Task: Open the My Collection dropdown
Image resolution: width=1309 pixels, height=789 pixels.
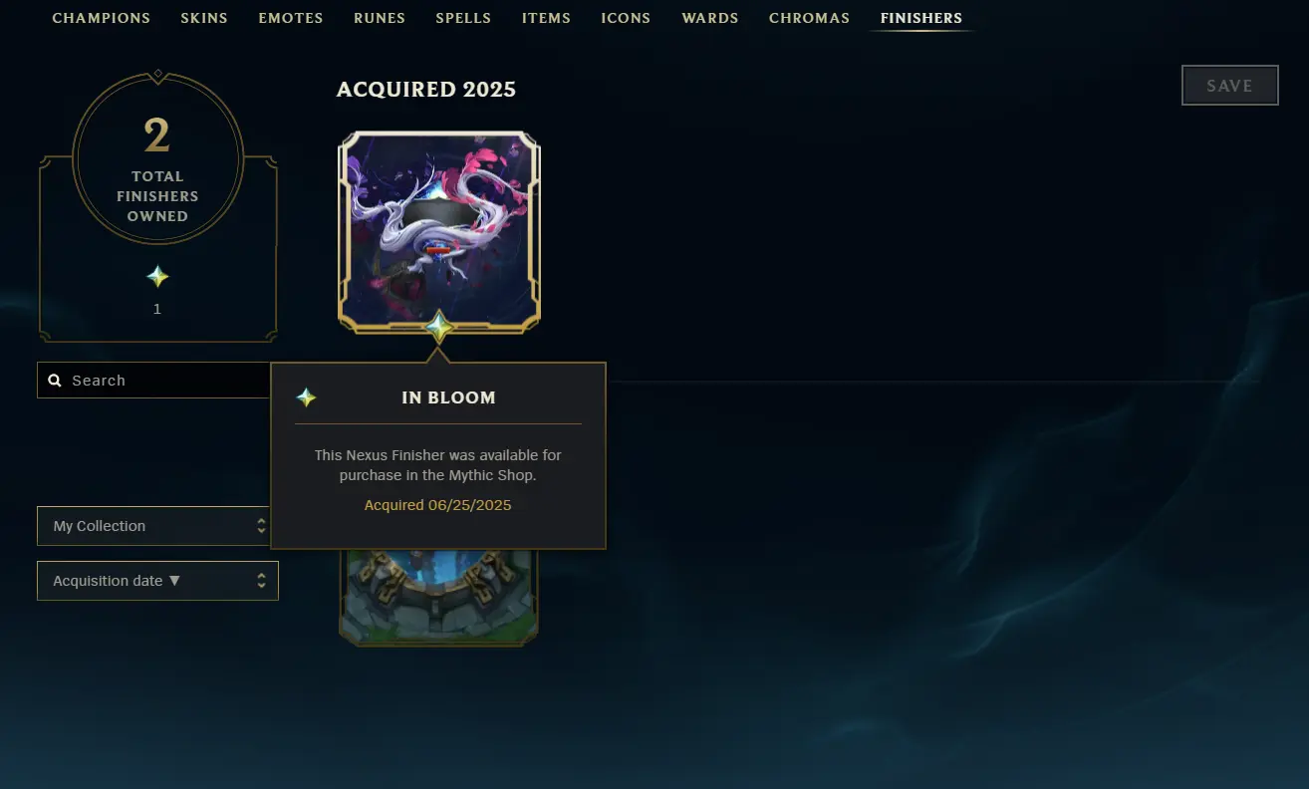Action: 157,526
